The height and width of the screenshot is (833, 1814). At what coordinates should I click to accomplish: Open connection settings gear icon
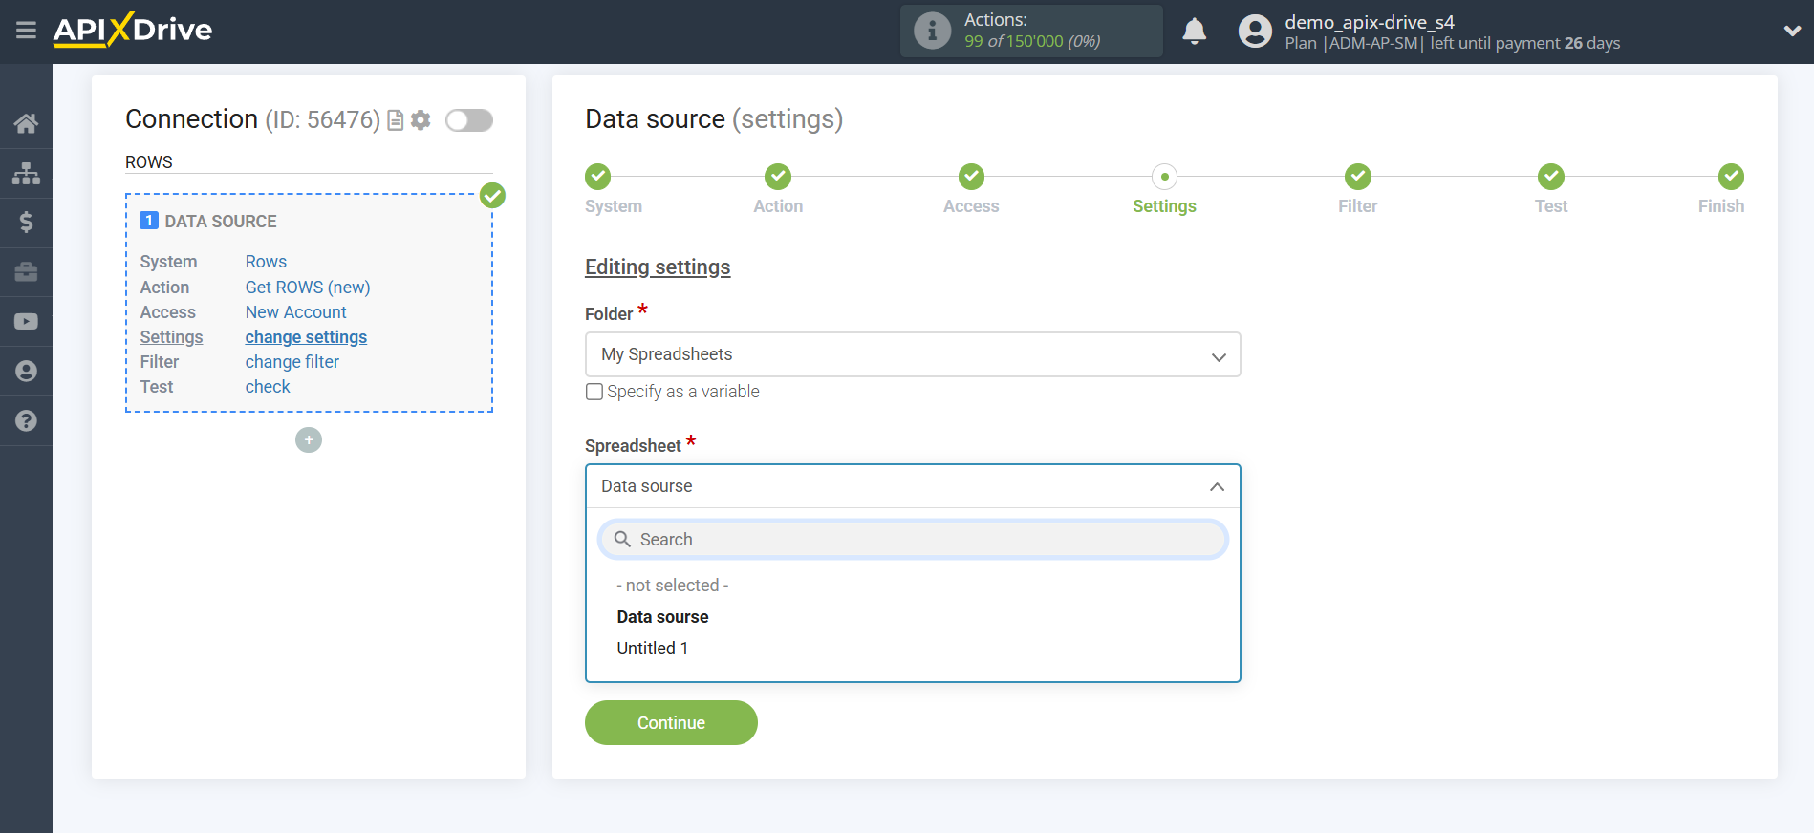(421, 120)
